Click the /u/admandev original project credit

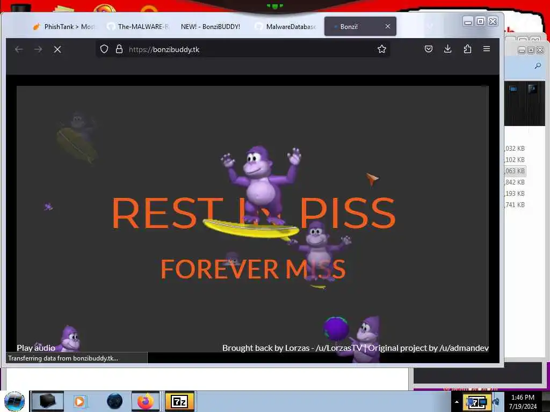[x=464, y=348]
